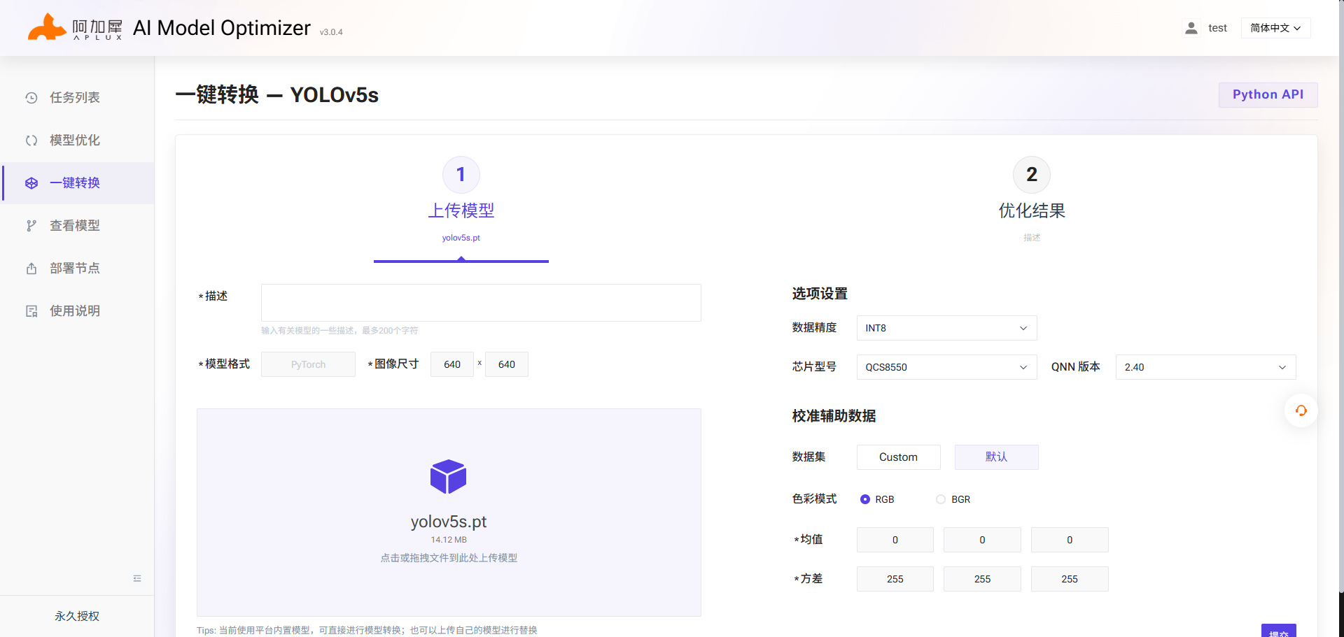Open the 简体中文 language selector
Screen dimensions: 1344x637
tap(1275, 28)
